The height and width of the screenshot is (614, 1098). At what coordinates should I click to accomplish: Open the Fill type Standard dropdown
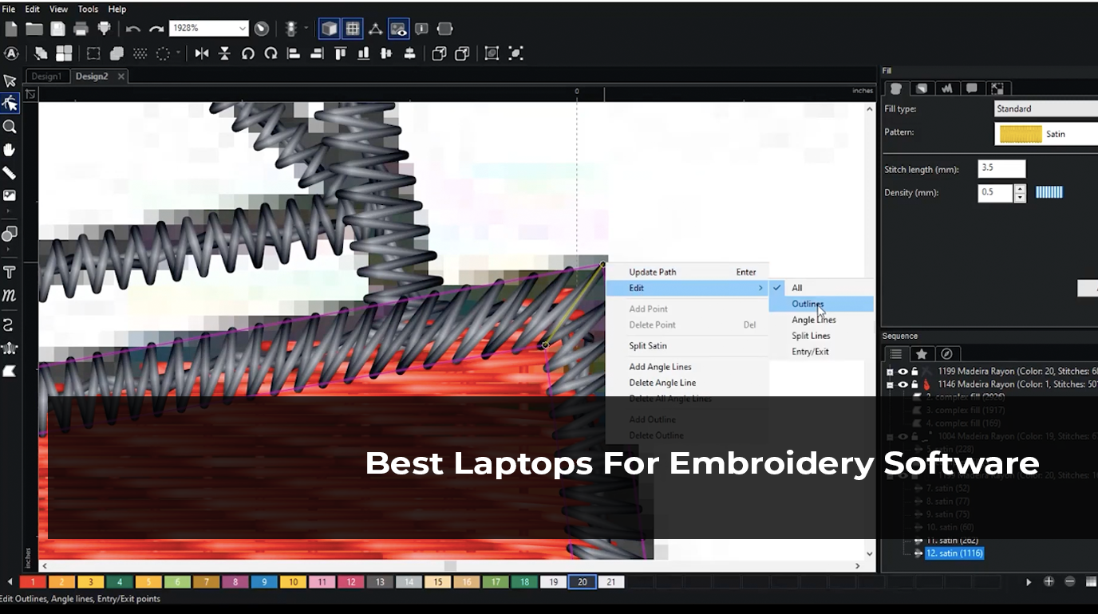[x=1046, y=108]
